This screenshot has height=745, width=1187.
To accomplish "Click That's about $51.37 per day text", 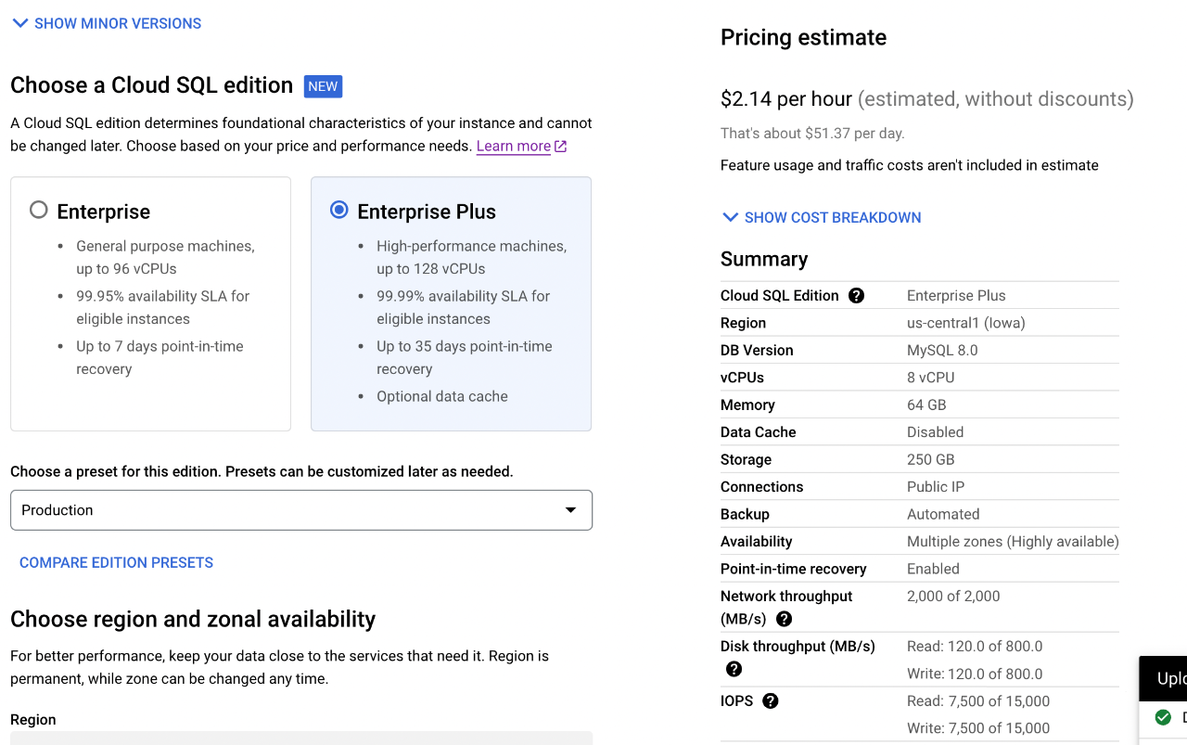I will coord(812,133).
